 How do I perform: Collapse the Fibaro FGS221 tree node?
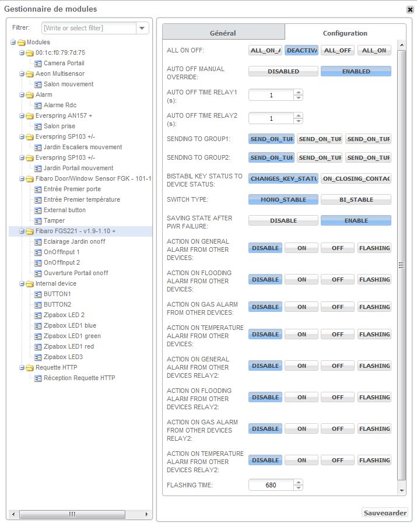22,231
